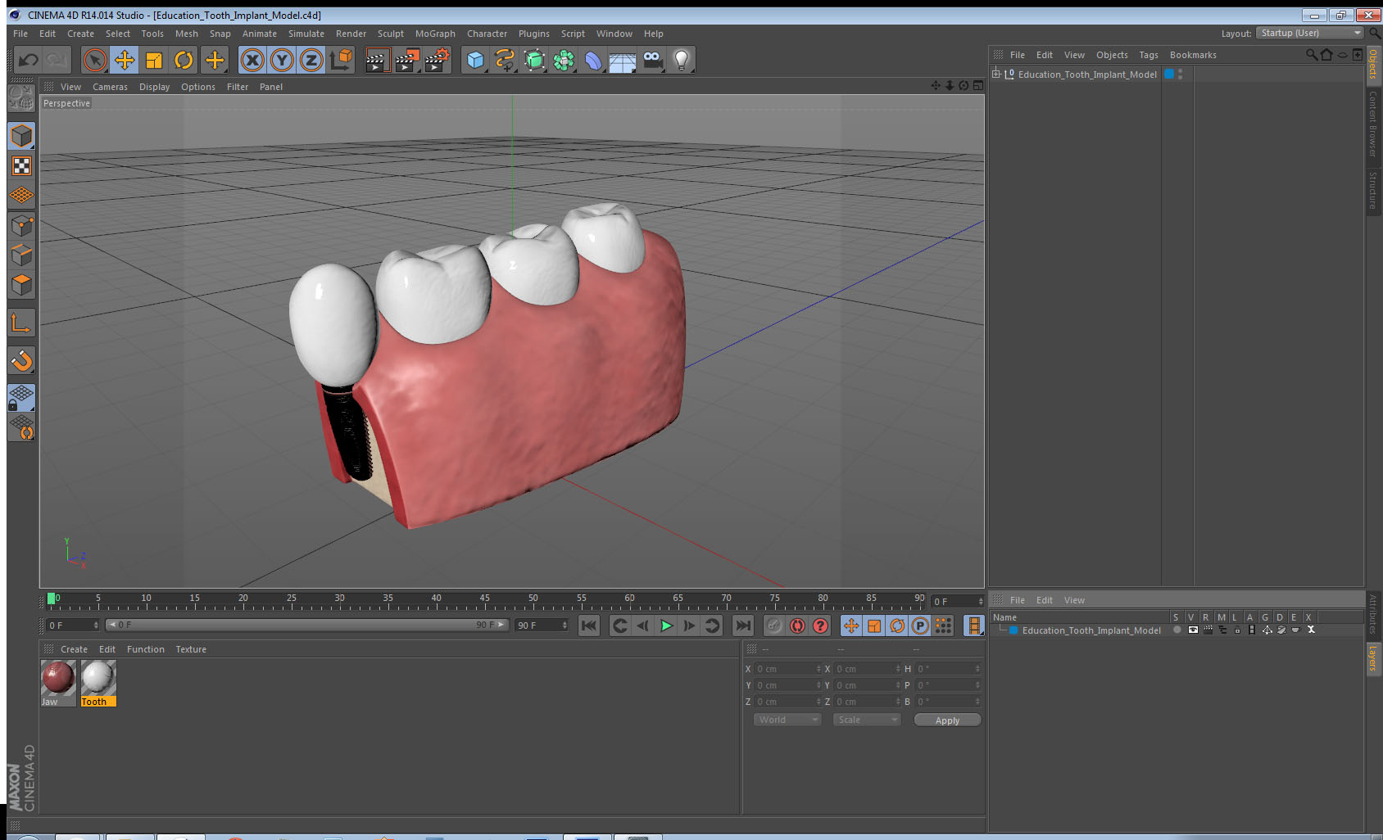The height and width of the screenshot is (840, 1383).
Task: Toggle autokeying button
Action: click(x=797, y=625)
